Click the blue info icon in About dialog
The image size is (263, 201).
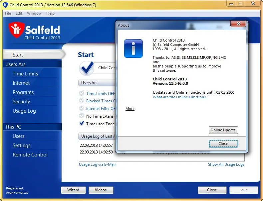(133, 49)
